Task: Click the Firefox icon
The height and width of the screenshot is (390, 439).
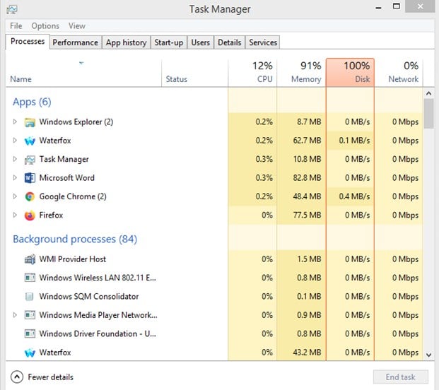Action: tap(30, 215)
